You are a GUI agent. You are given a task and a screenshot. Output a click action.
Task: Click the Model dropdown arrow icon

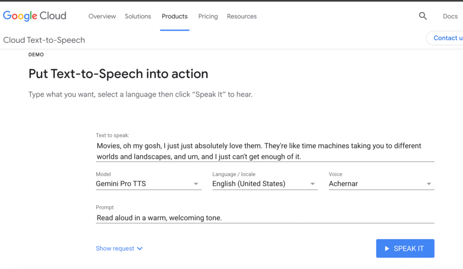[196, 184]
